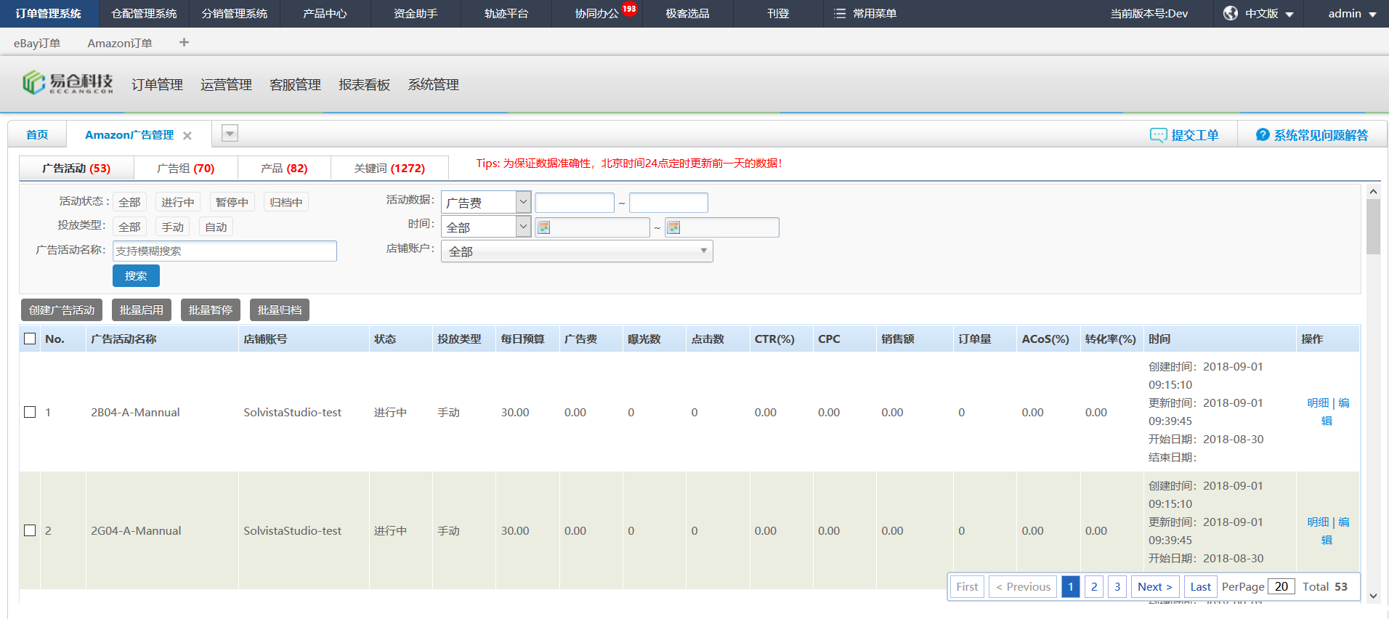Click the 系统常见问题解答 question mark icon
Viewport: 1389px width, 619px height.
click(x=1263, y=135)
